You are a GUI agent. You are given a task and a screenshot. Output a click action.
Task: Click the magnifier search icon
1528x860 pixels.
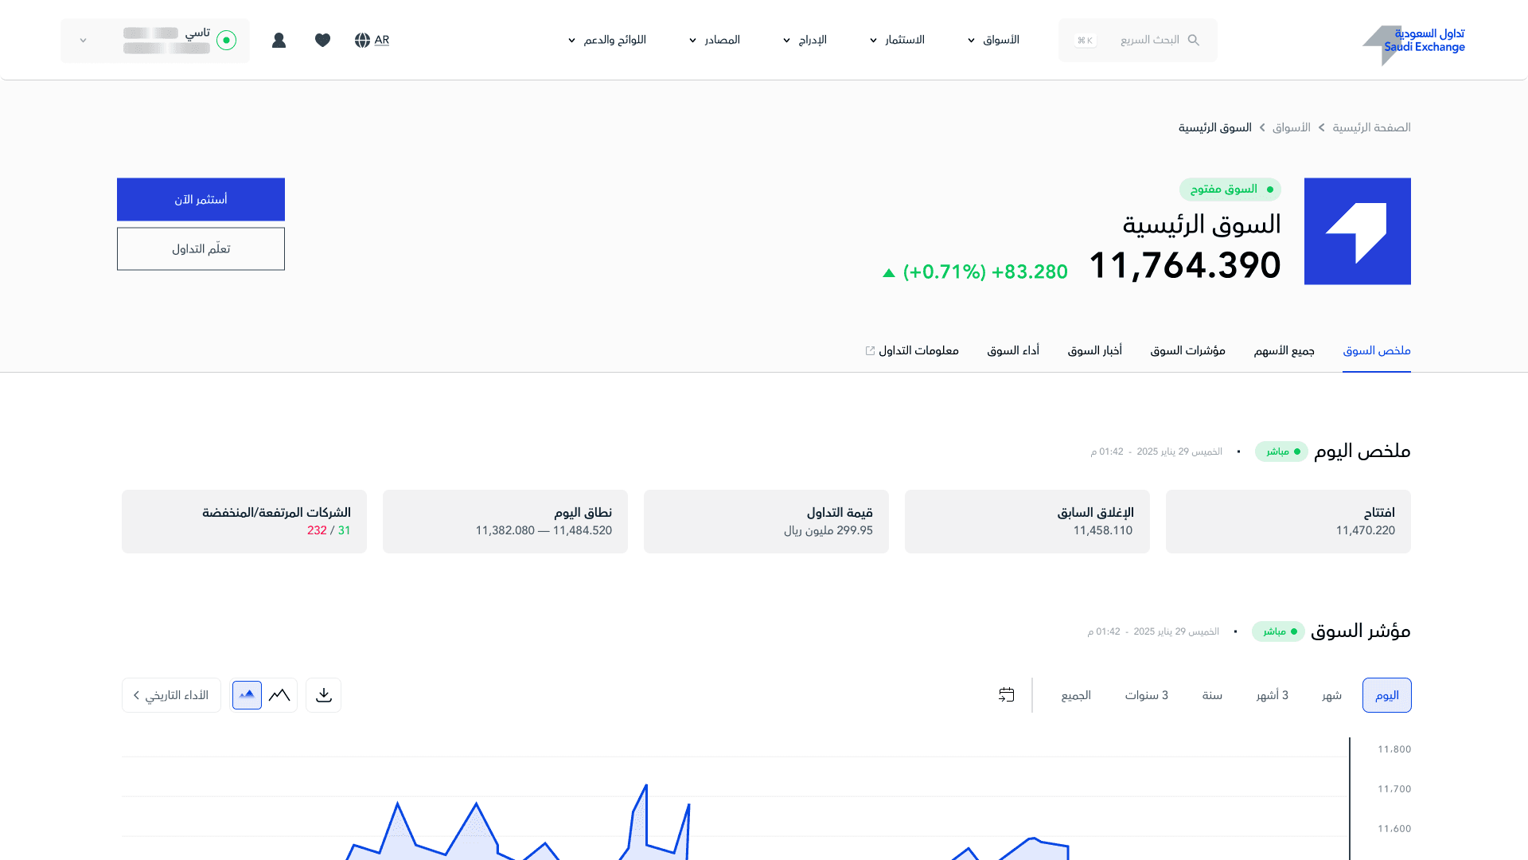(1193, 40)
